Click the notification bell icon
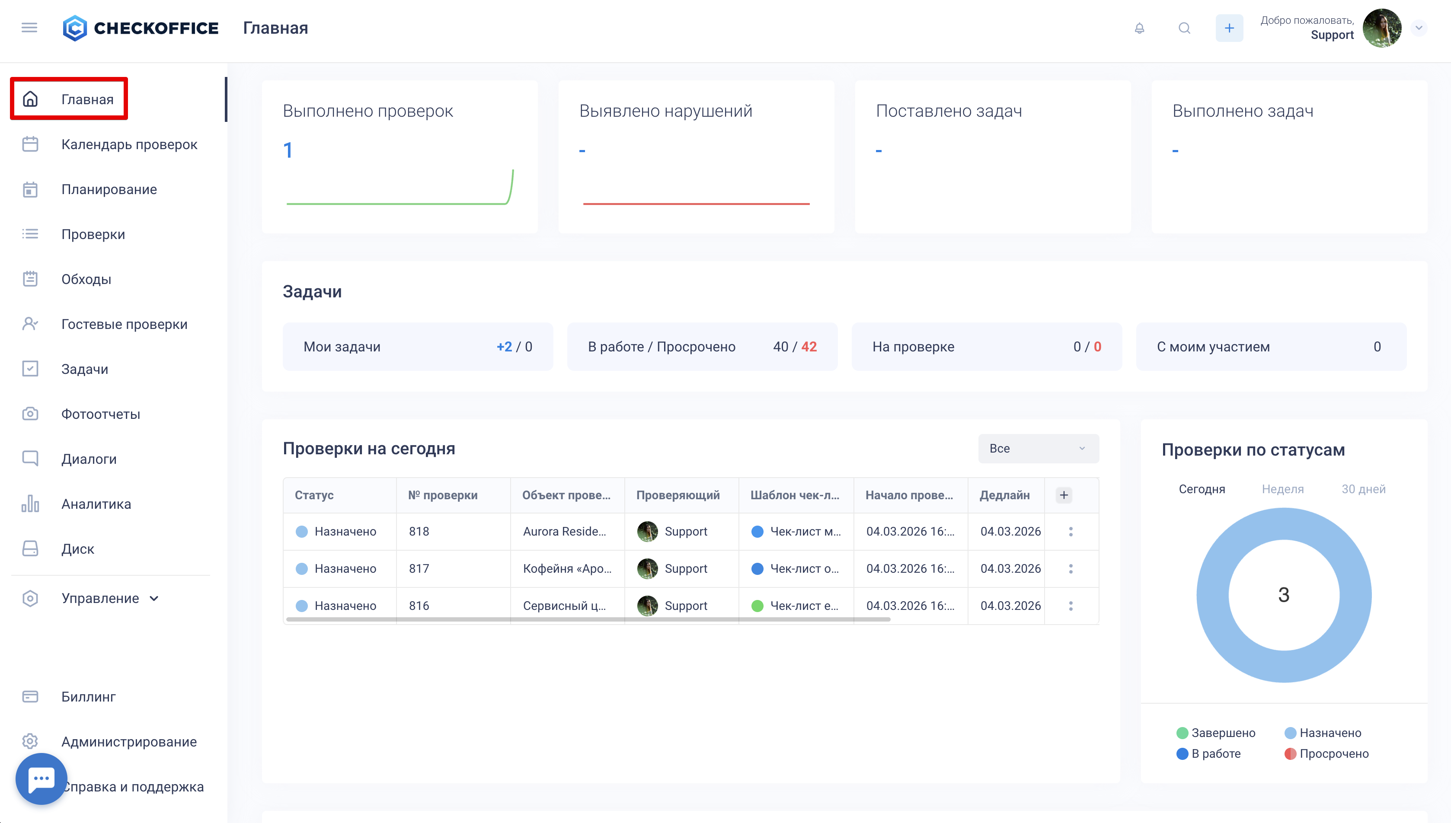The width and height of the screenshot is (1451, 823). [1139, 28]
